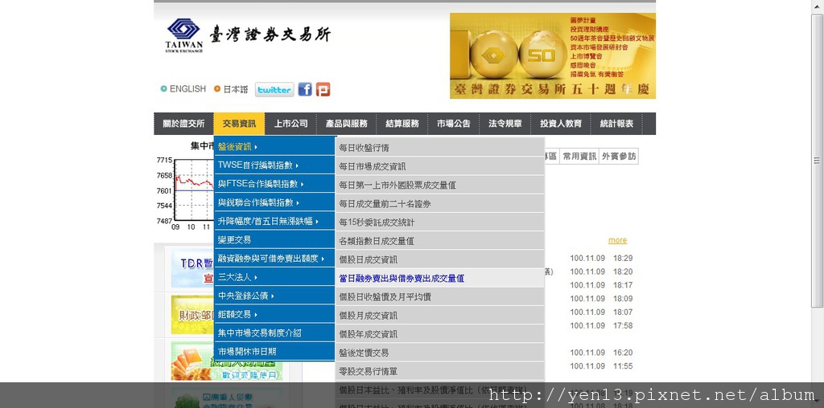Expand the 三大法人 submenu
This screenshot has height=408, width=824.
pos(274,277)
